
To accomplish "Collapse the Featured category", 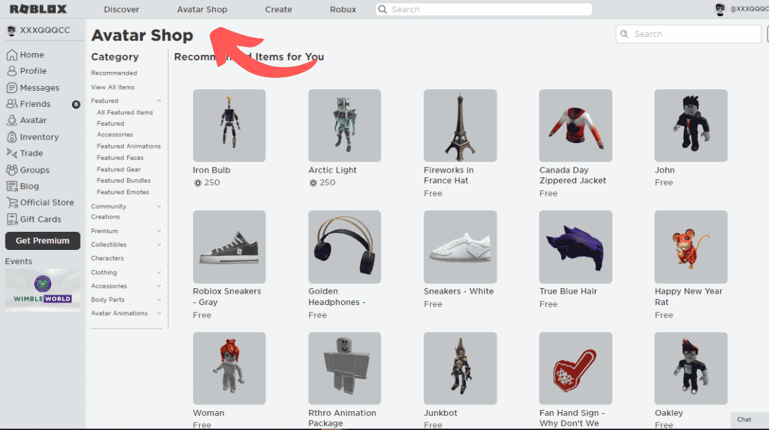I will point(159,101).
